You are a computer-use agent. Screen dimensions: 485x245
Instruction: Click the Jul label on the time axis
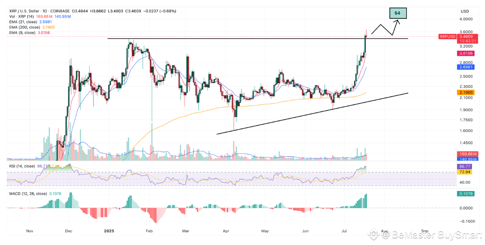(344, 230)
